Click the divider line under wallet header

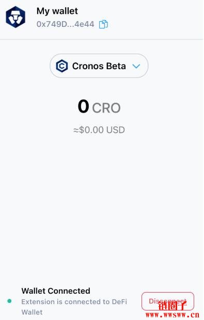click(x=102, y=39)
